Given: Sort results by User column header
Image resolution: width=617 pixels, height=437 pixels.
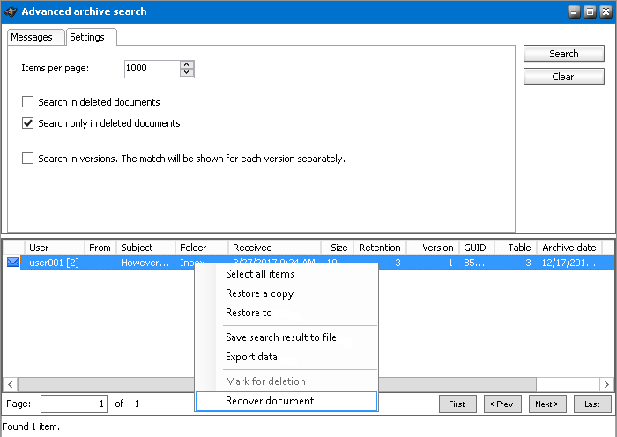Looking at the screenshot, I should (x=55, y=248).
